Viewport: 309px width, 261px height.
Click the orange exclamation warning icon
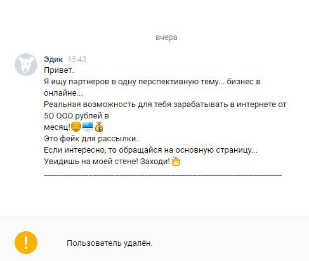26,243
